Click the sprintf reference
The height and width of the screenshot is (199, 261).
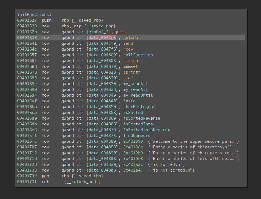131,72
